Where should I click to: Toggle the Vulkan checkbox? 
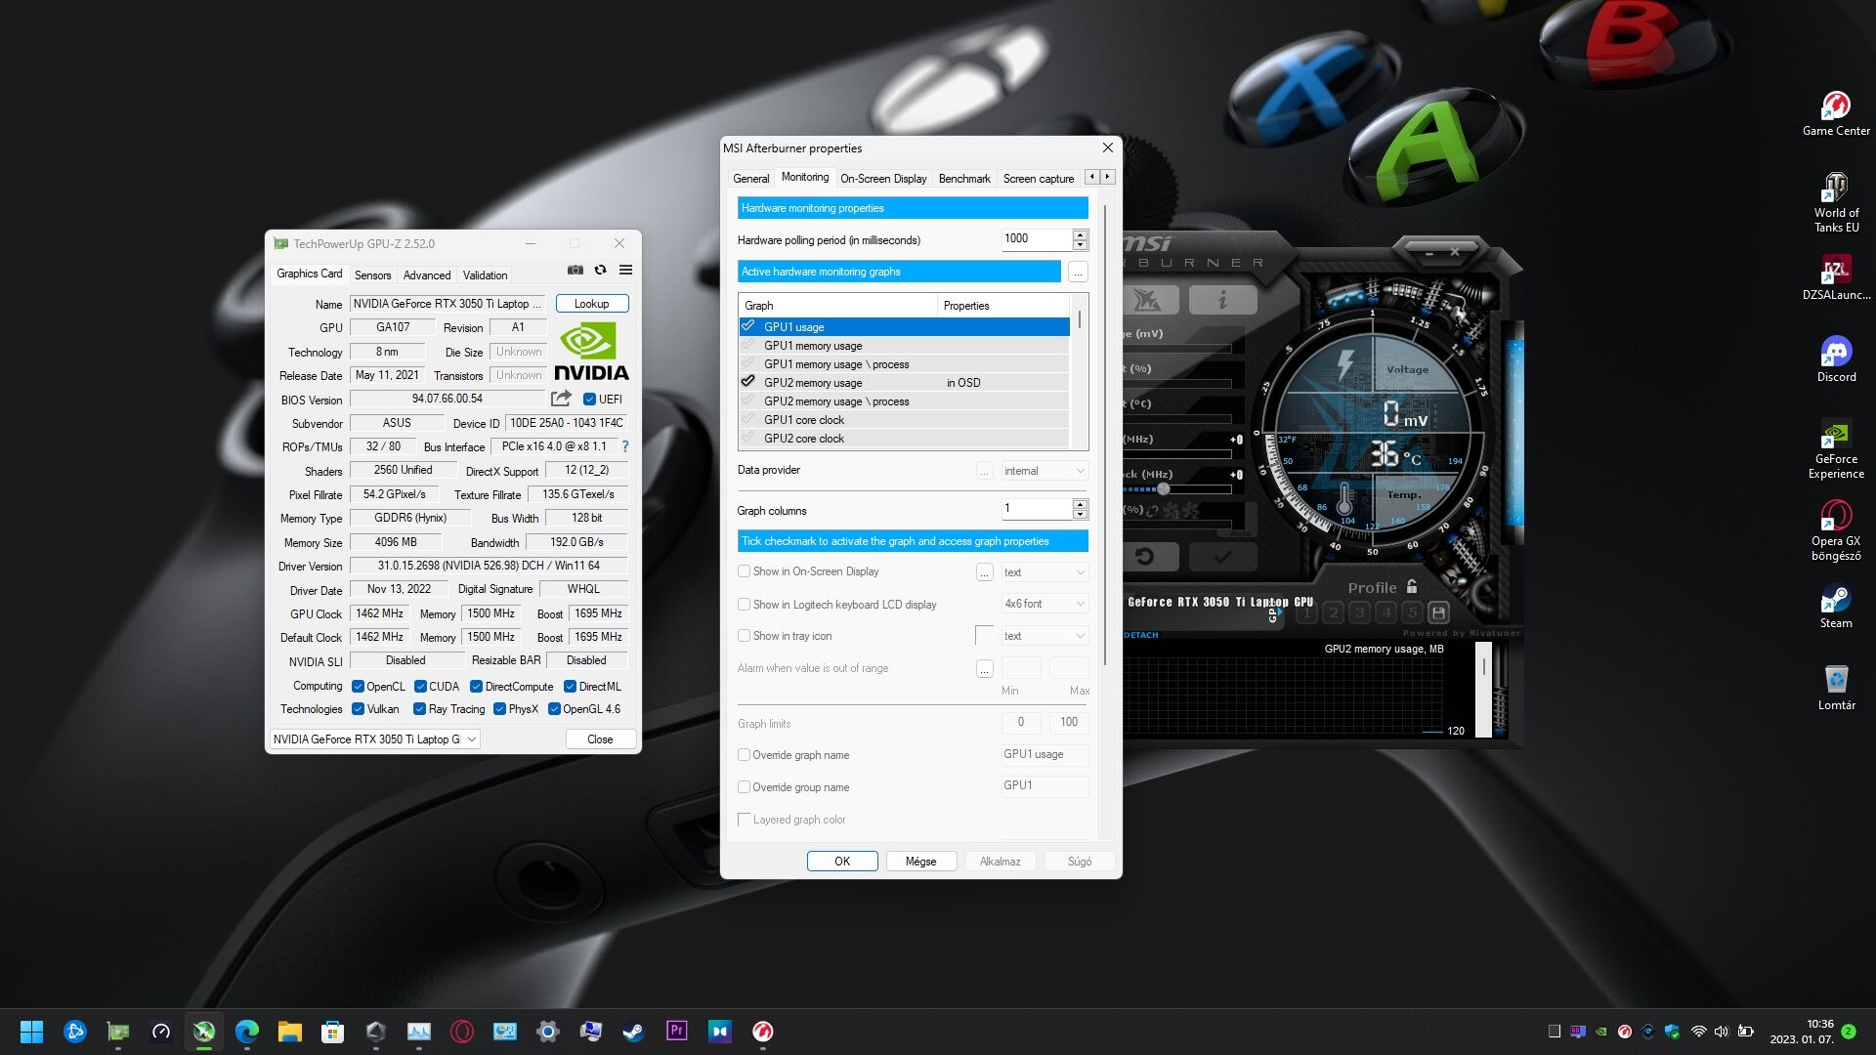click(358, 709)
